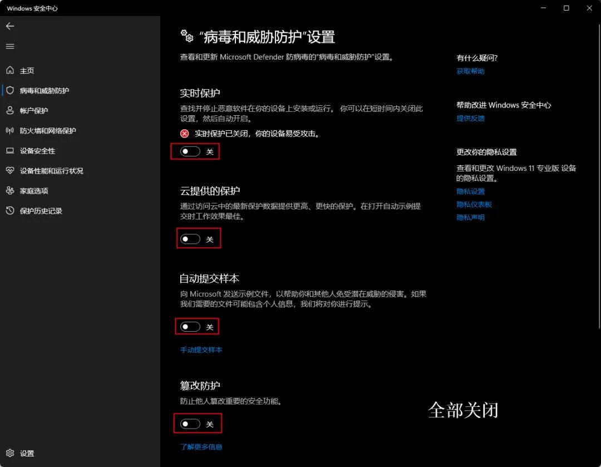Turn on the 篡改防护 toggle
This screenshot has height=467, width=601.
tap(190, 424)
